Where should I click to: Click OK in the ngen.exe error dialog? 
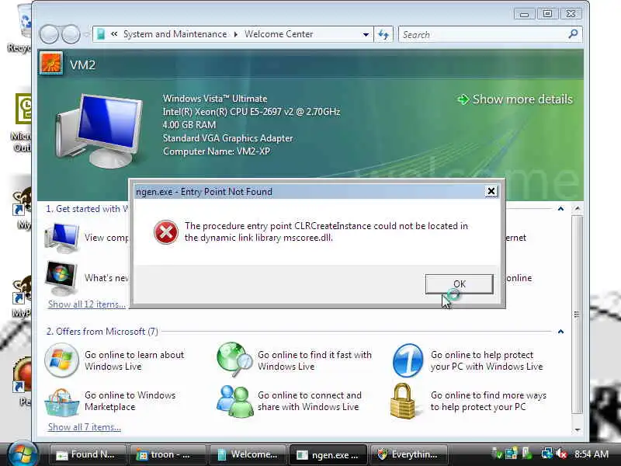(459, 283)
